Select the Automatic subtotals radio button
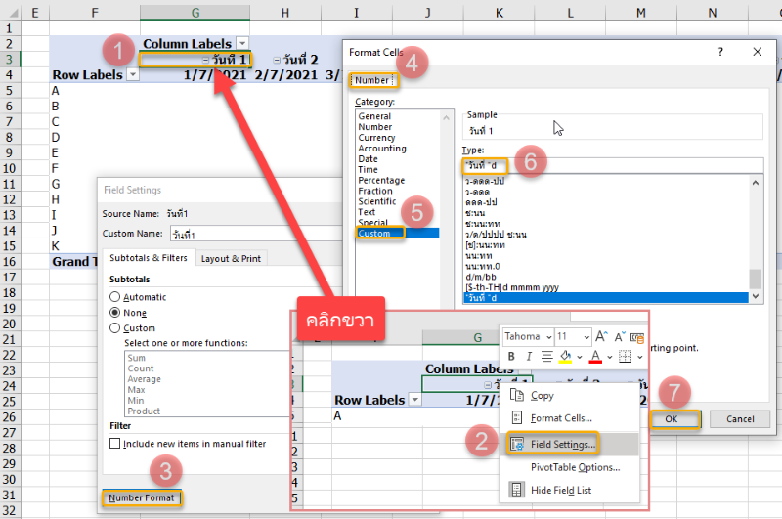782x519 pixels. pyautogui.click(x=115, y=297)
